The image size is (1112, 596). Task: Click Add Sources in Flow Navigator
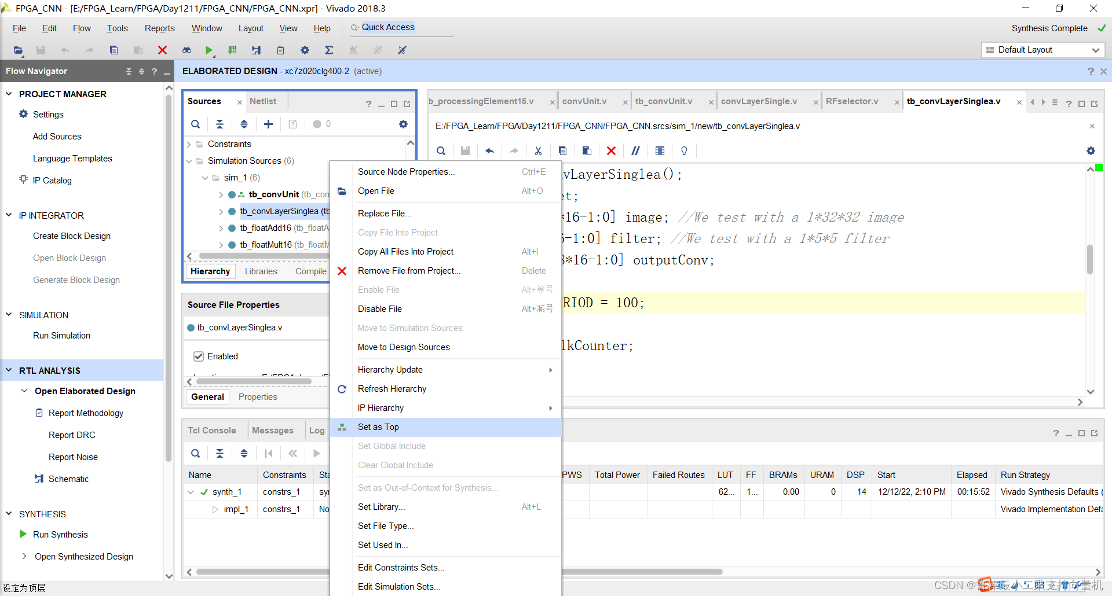tap(57, 137)
